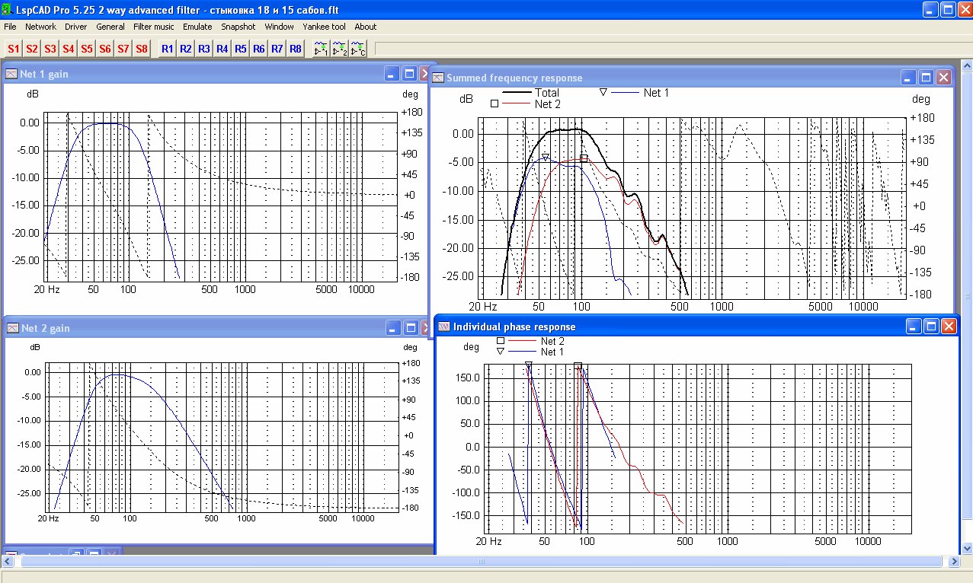Activate the Net 2 gain window title bar

[190, 328]
